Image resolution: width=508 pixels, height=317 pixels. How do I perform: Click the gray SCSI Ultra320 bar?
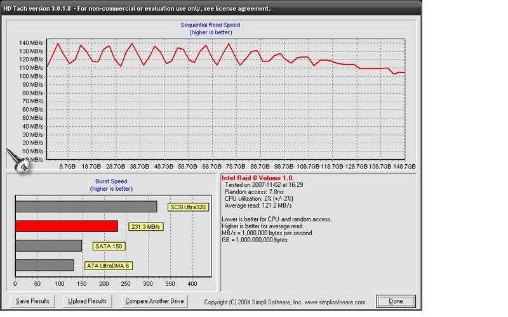[86, 207]
